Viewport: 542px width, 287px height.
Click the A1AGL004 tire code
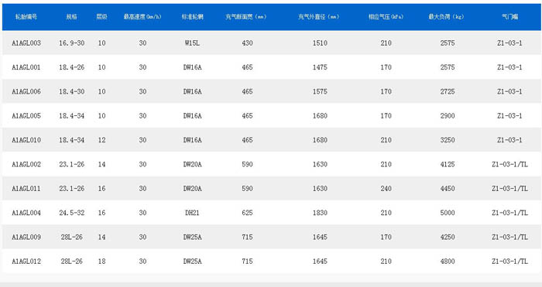26,213
